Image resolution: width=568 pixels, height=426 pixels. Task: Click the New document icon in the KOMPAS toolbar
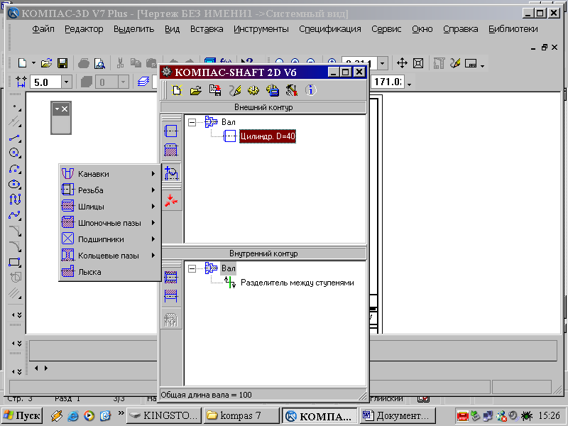click(x=23, y=63)
